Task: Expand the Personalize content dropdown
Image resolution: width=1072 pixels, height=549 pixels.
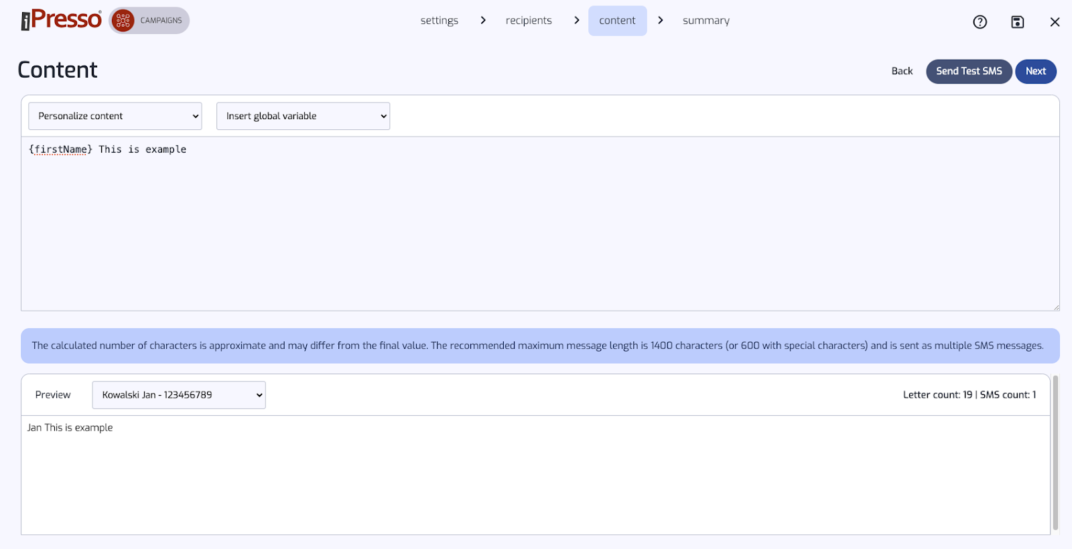Action: (x=115, y=116)
